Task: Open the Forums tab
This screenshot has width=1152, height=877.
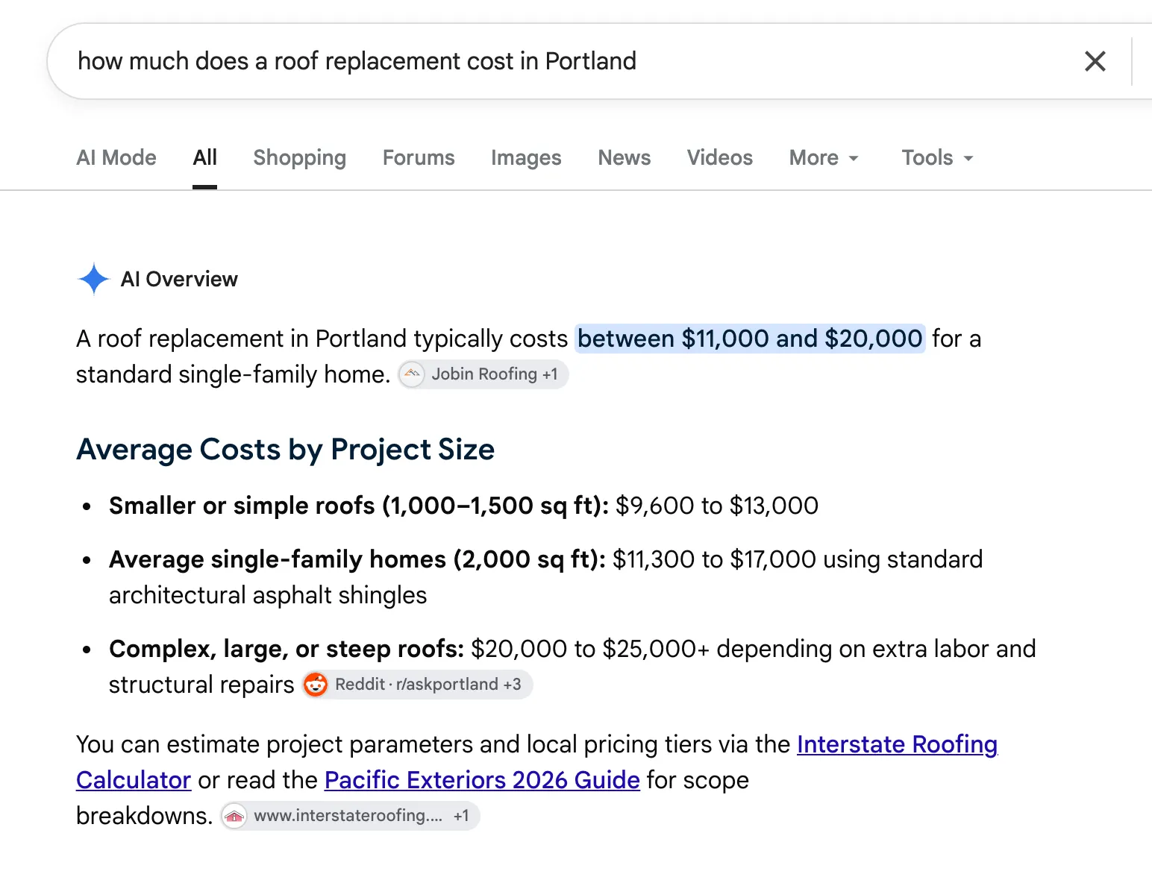Action: coord(419,157)
